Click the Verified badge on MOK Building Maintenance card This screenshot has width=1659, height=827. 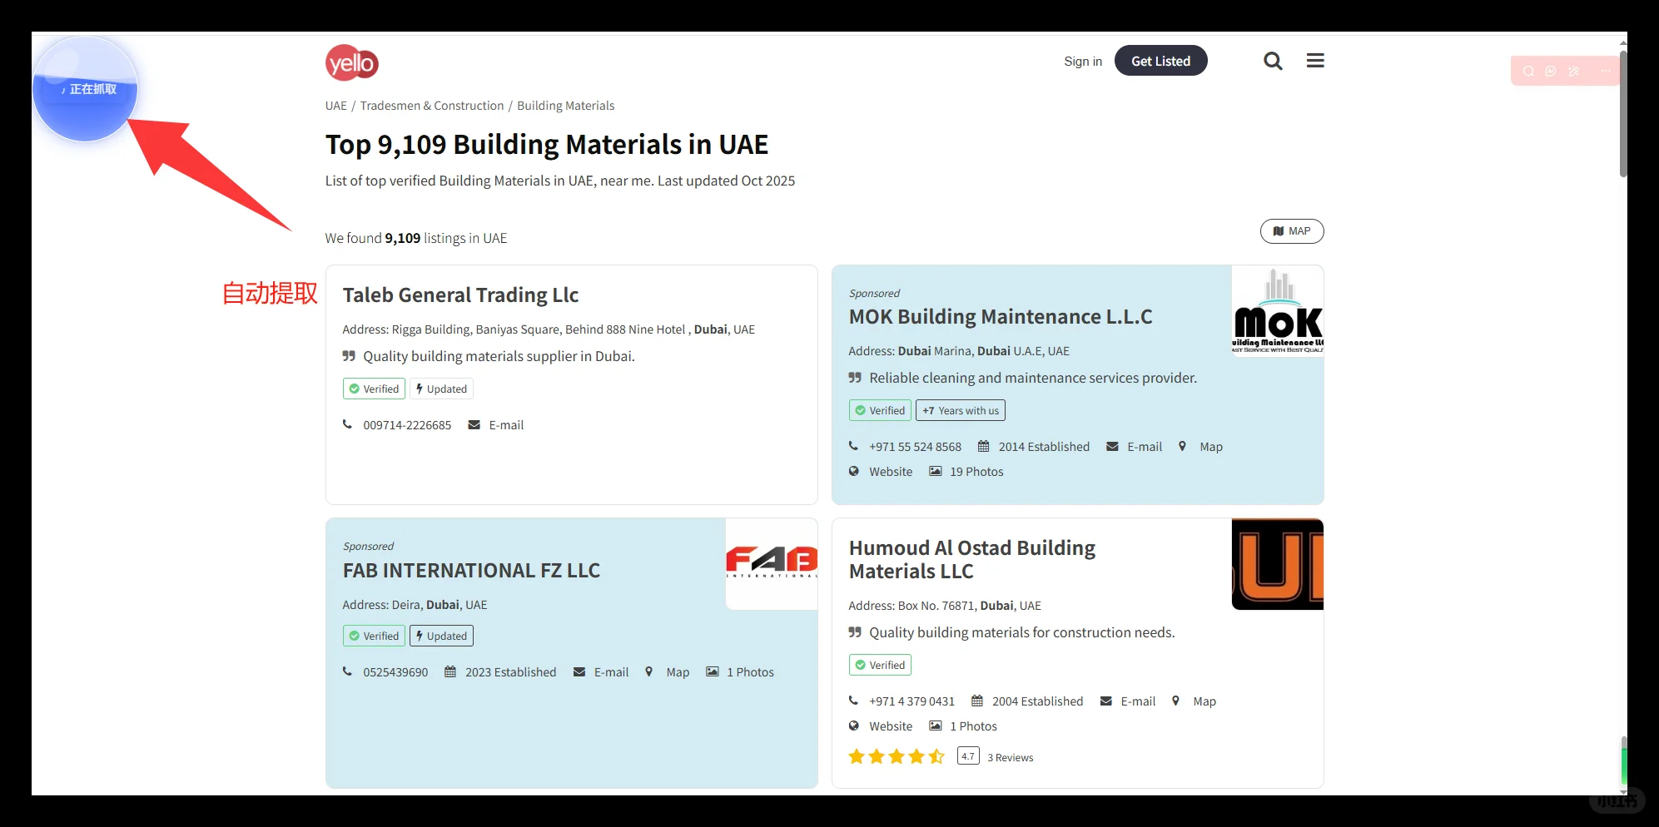880,410
